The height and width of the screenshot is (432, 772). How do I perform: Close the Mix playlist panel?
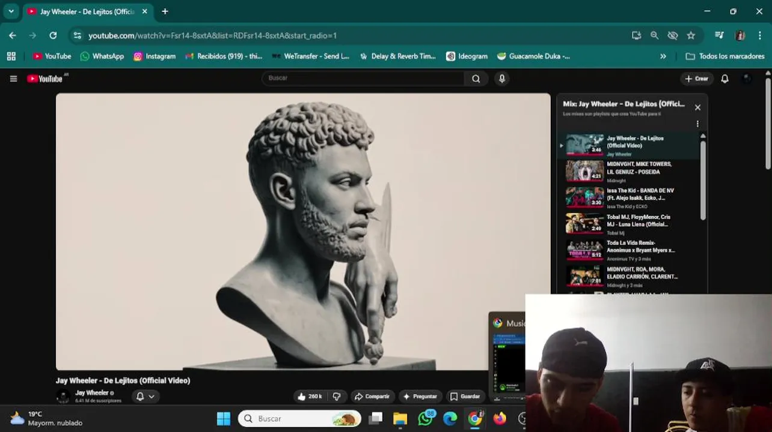pyautogui.click(x=697, y=107)
